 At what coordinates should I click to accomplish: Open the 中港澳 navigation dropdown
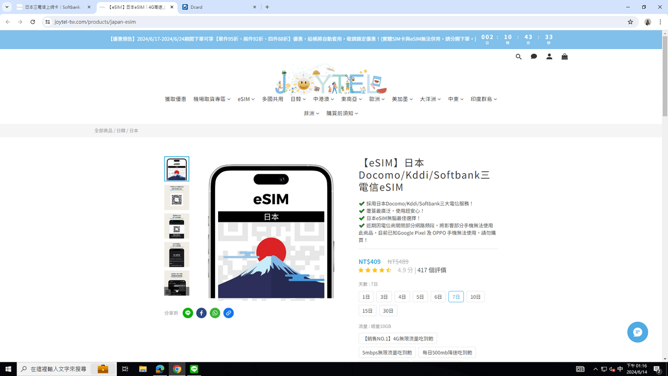(324, 99)
